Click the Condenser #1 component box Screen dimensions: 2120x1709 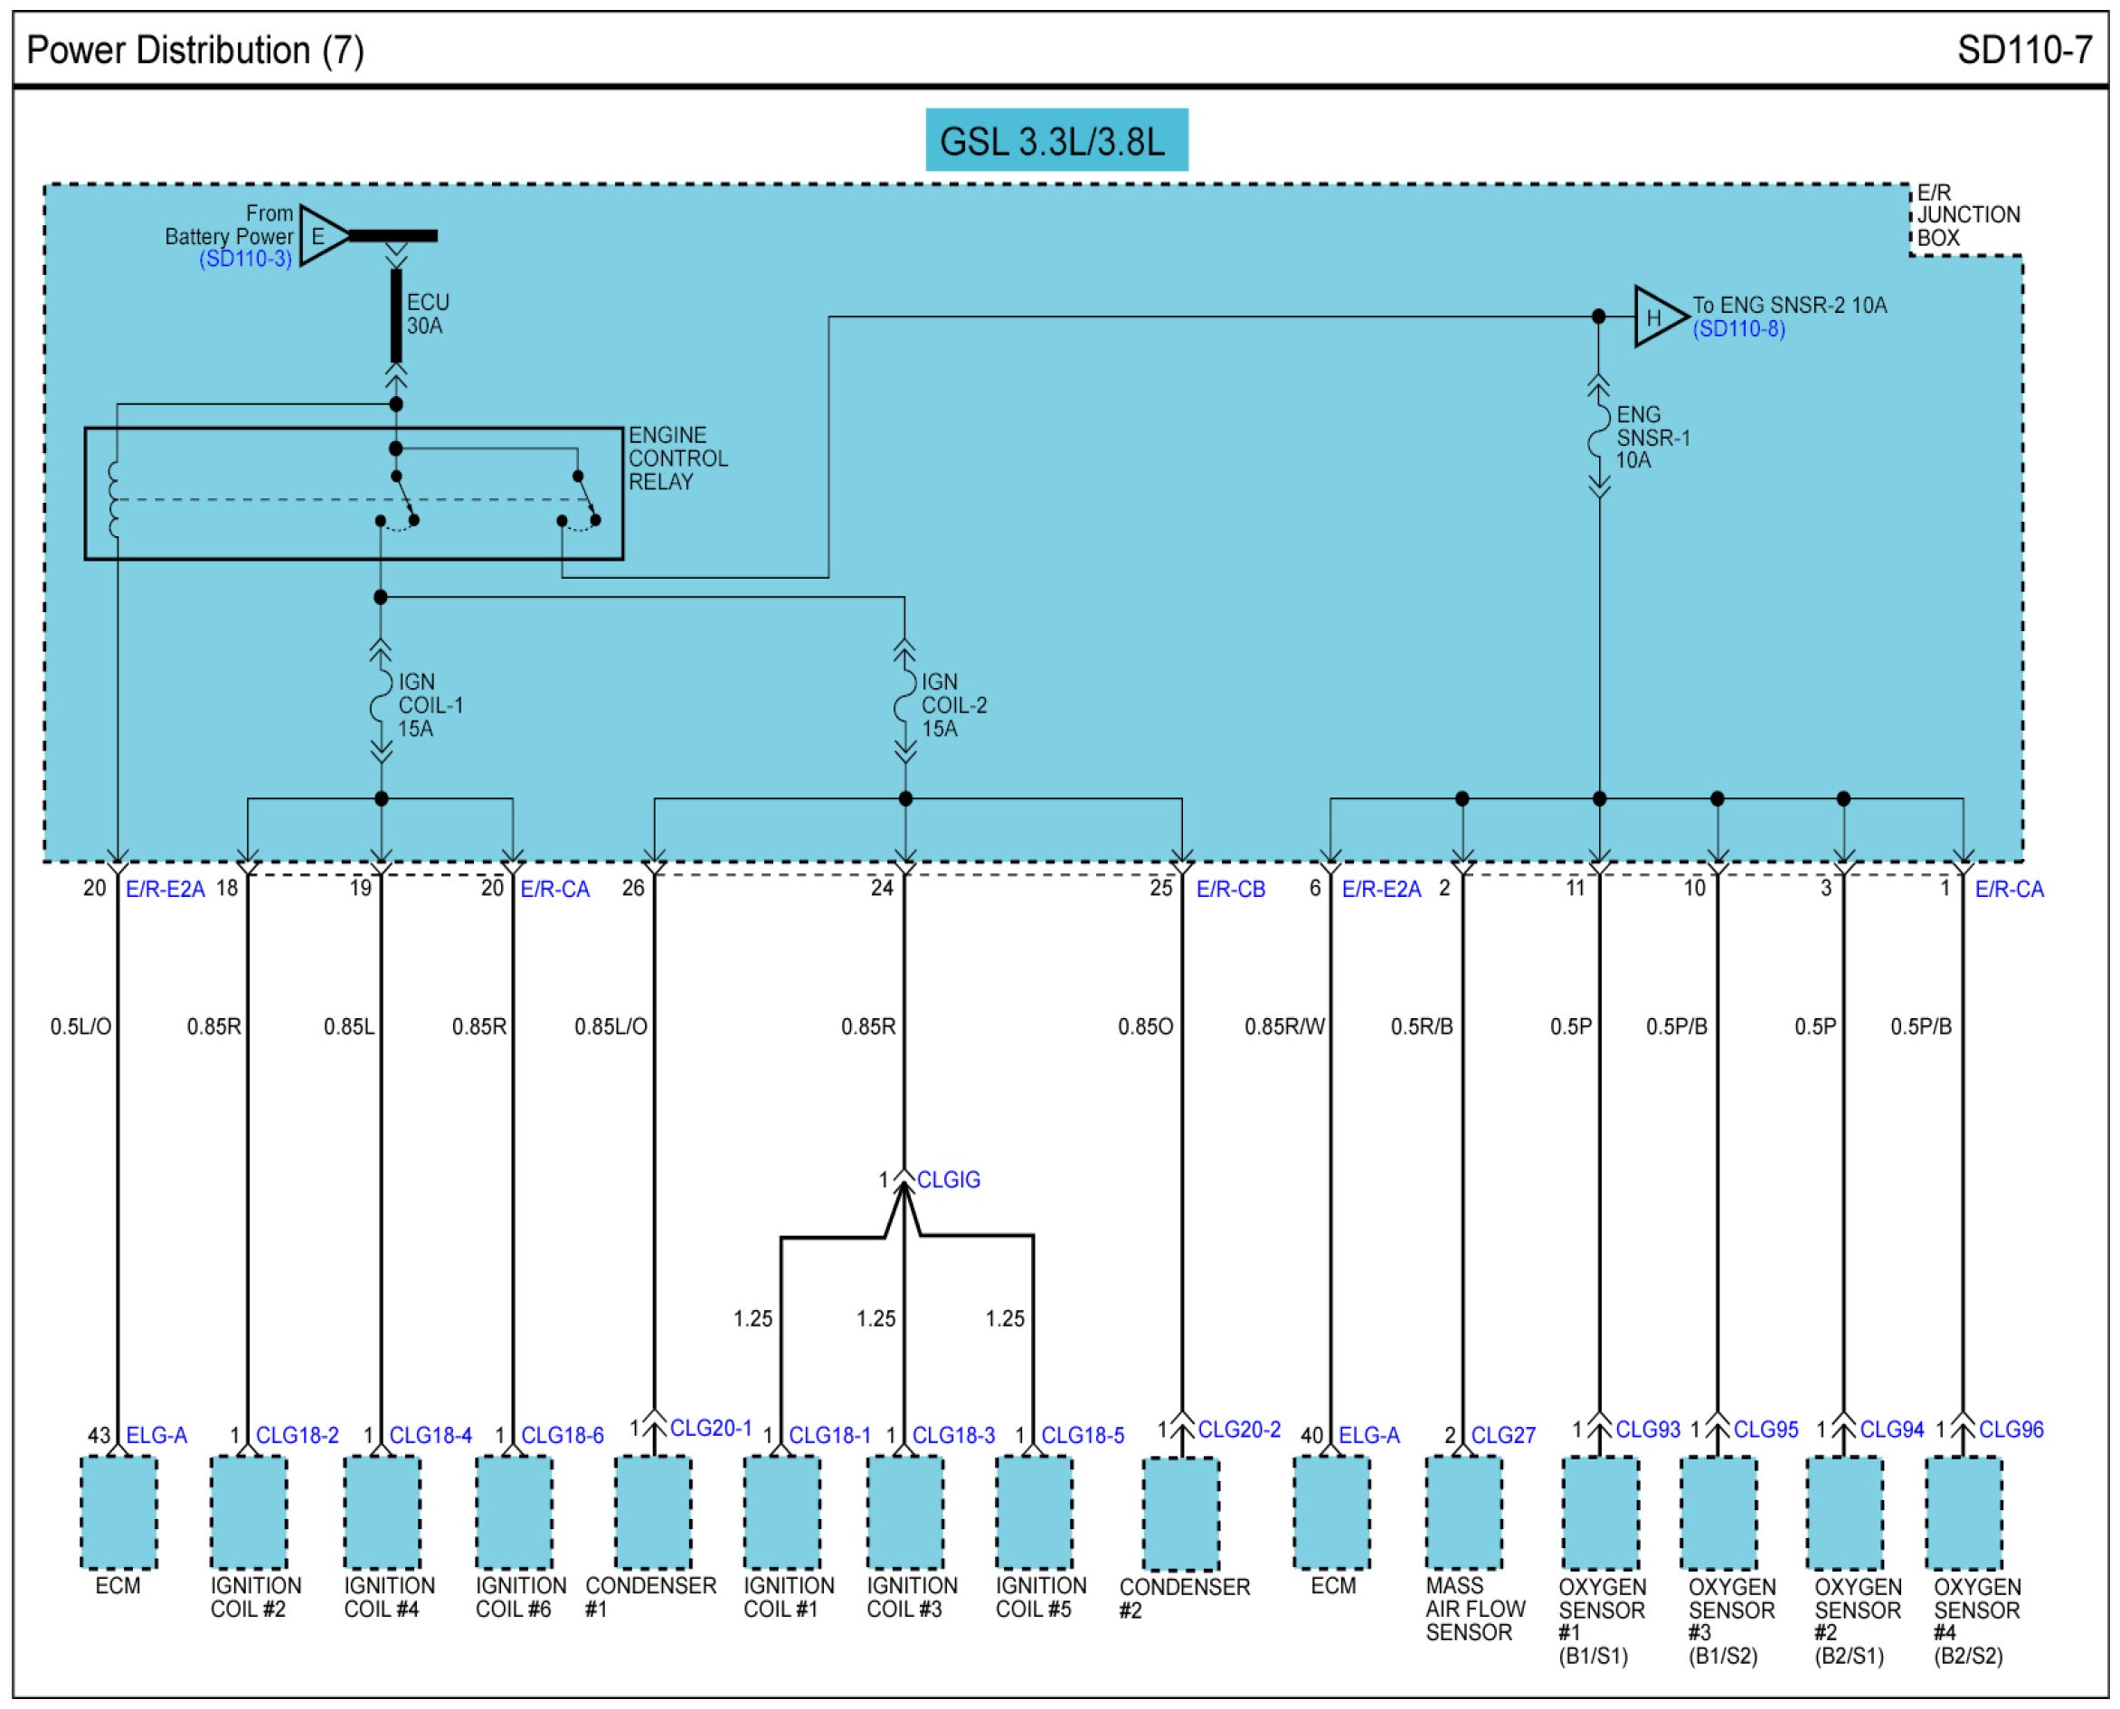click(653, 1513)
